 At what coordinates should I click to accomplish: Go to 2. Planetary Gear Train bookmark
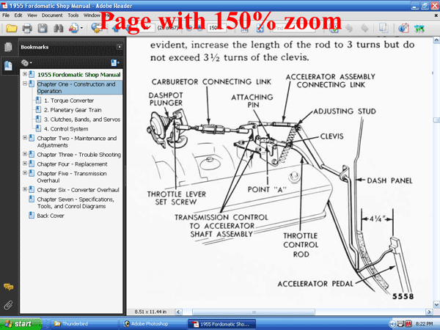click(73, 110)
